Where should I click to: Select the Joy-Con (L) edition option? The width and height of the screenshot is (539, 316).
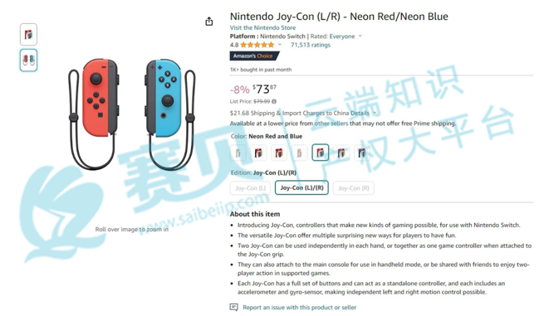[250, 188]
